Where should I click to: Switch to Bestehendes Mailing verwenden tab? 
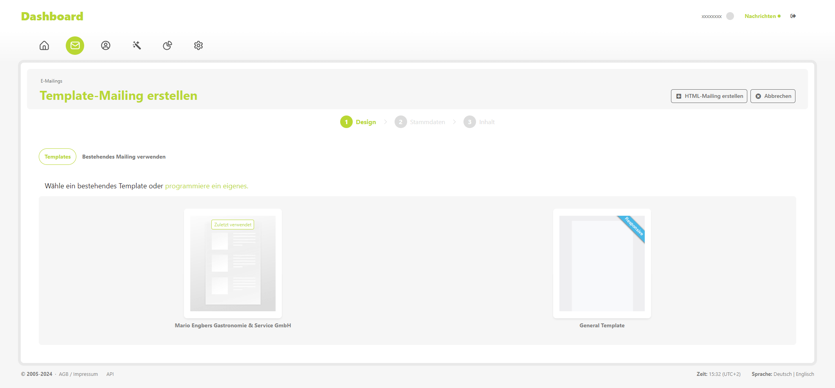(124, 157)
